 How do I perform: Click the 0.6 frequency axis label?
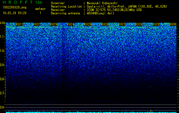[2, 107]
